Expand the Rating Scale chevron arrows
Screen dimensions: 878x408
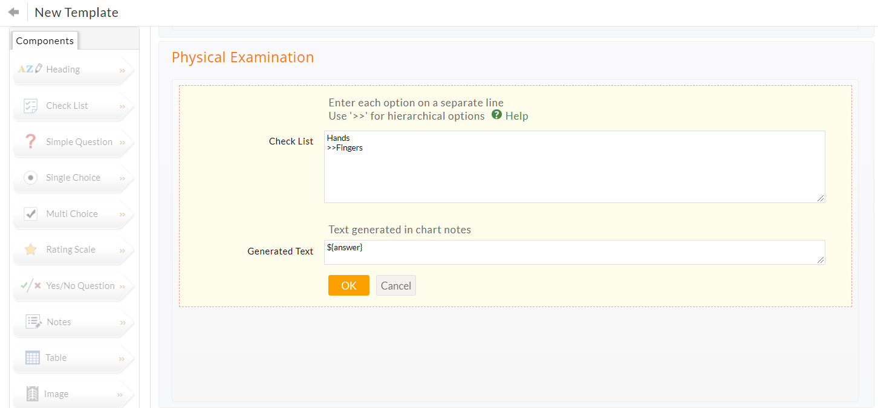[123, 250]
